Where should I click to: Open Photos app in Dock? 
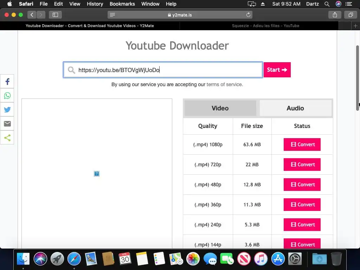point(193,259)
